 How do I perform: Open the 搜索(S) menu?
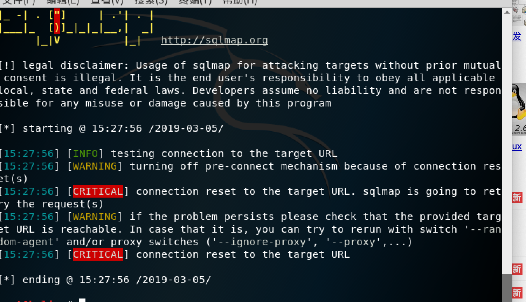click(151, 2)
